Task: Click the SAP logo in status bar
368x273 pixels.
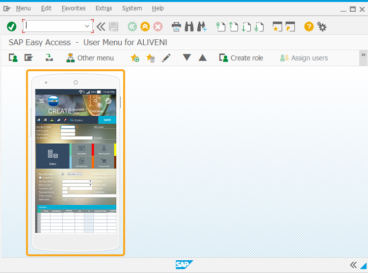Action: click(184, 265)
